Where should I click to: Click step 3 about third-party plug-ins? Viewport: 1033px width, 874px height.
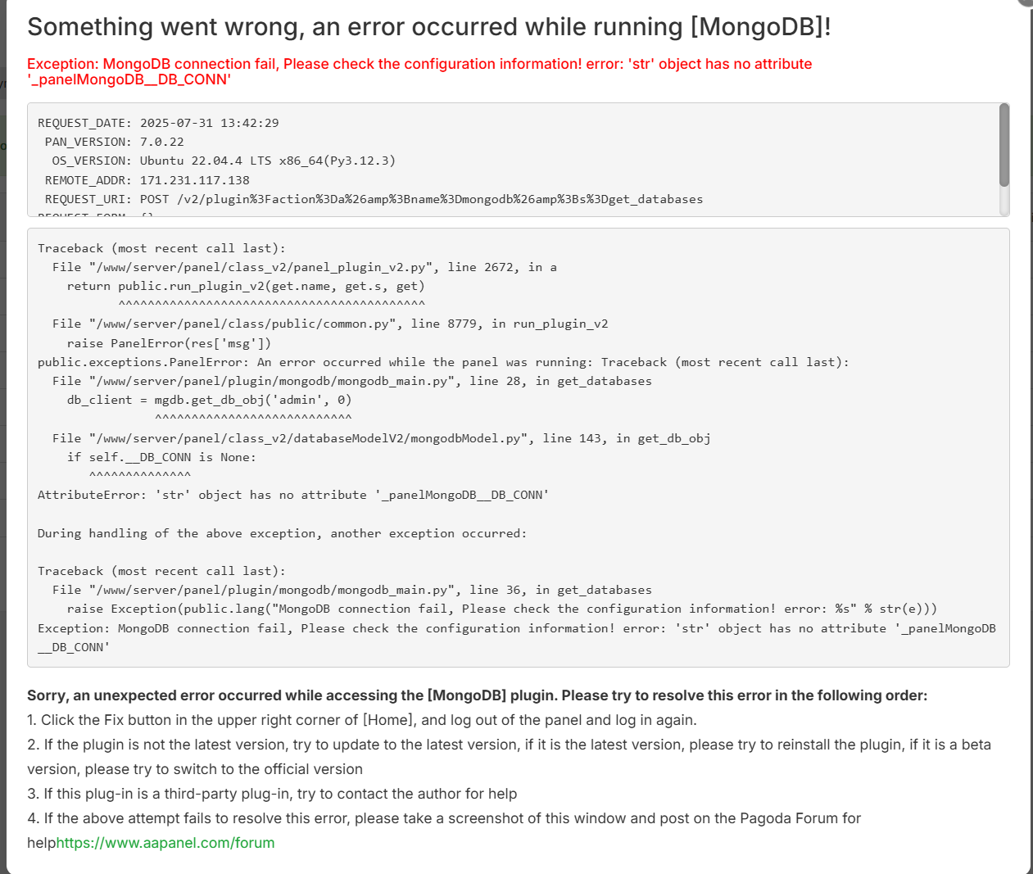[x=272, y=794]
